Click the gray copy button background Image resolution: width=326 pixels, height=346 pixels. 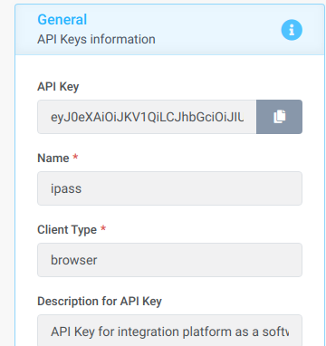point(279,117)
